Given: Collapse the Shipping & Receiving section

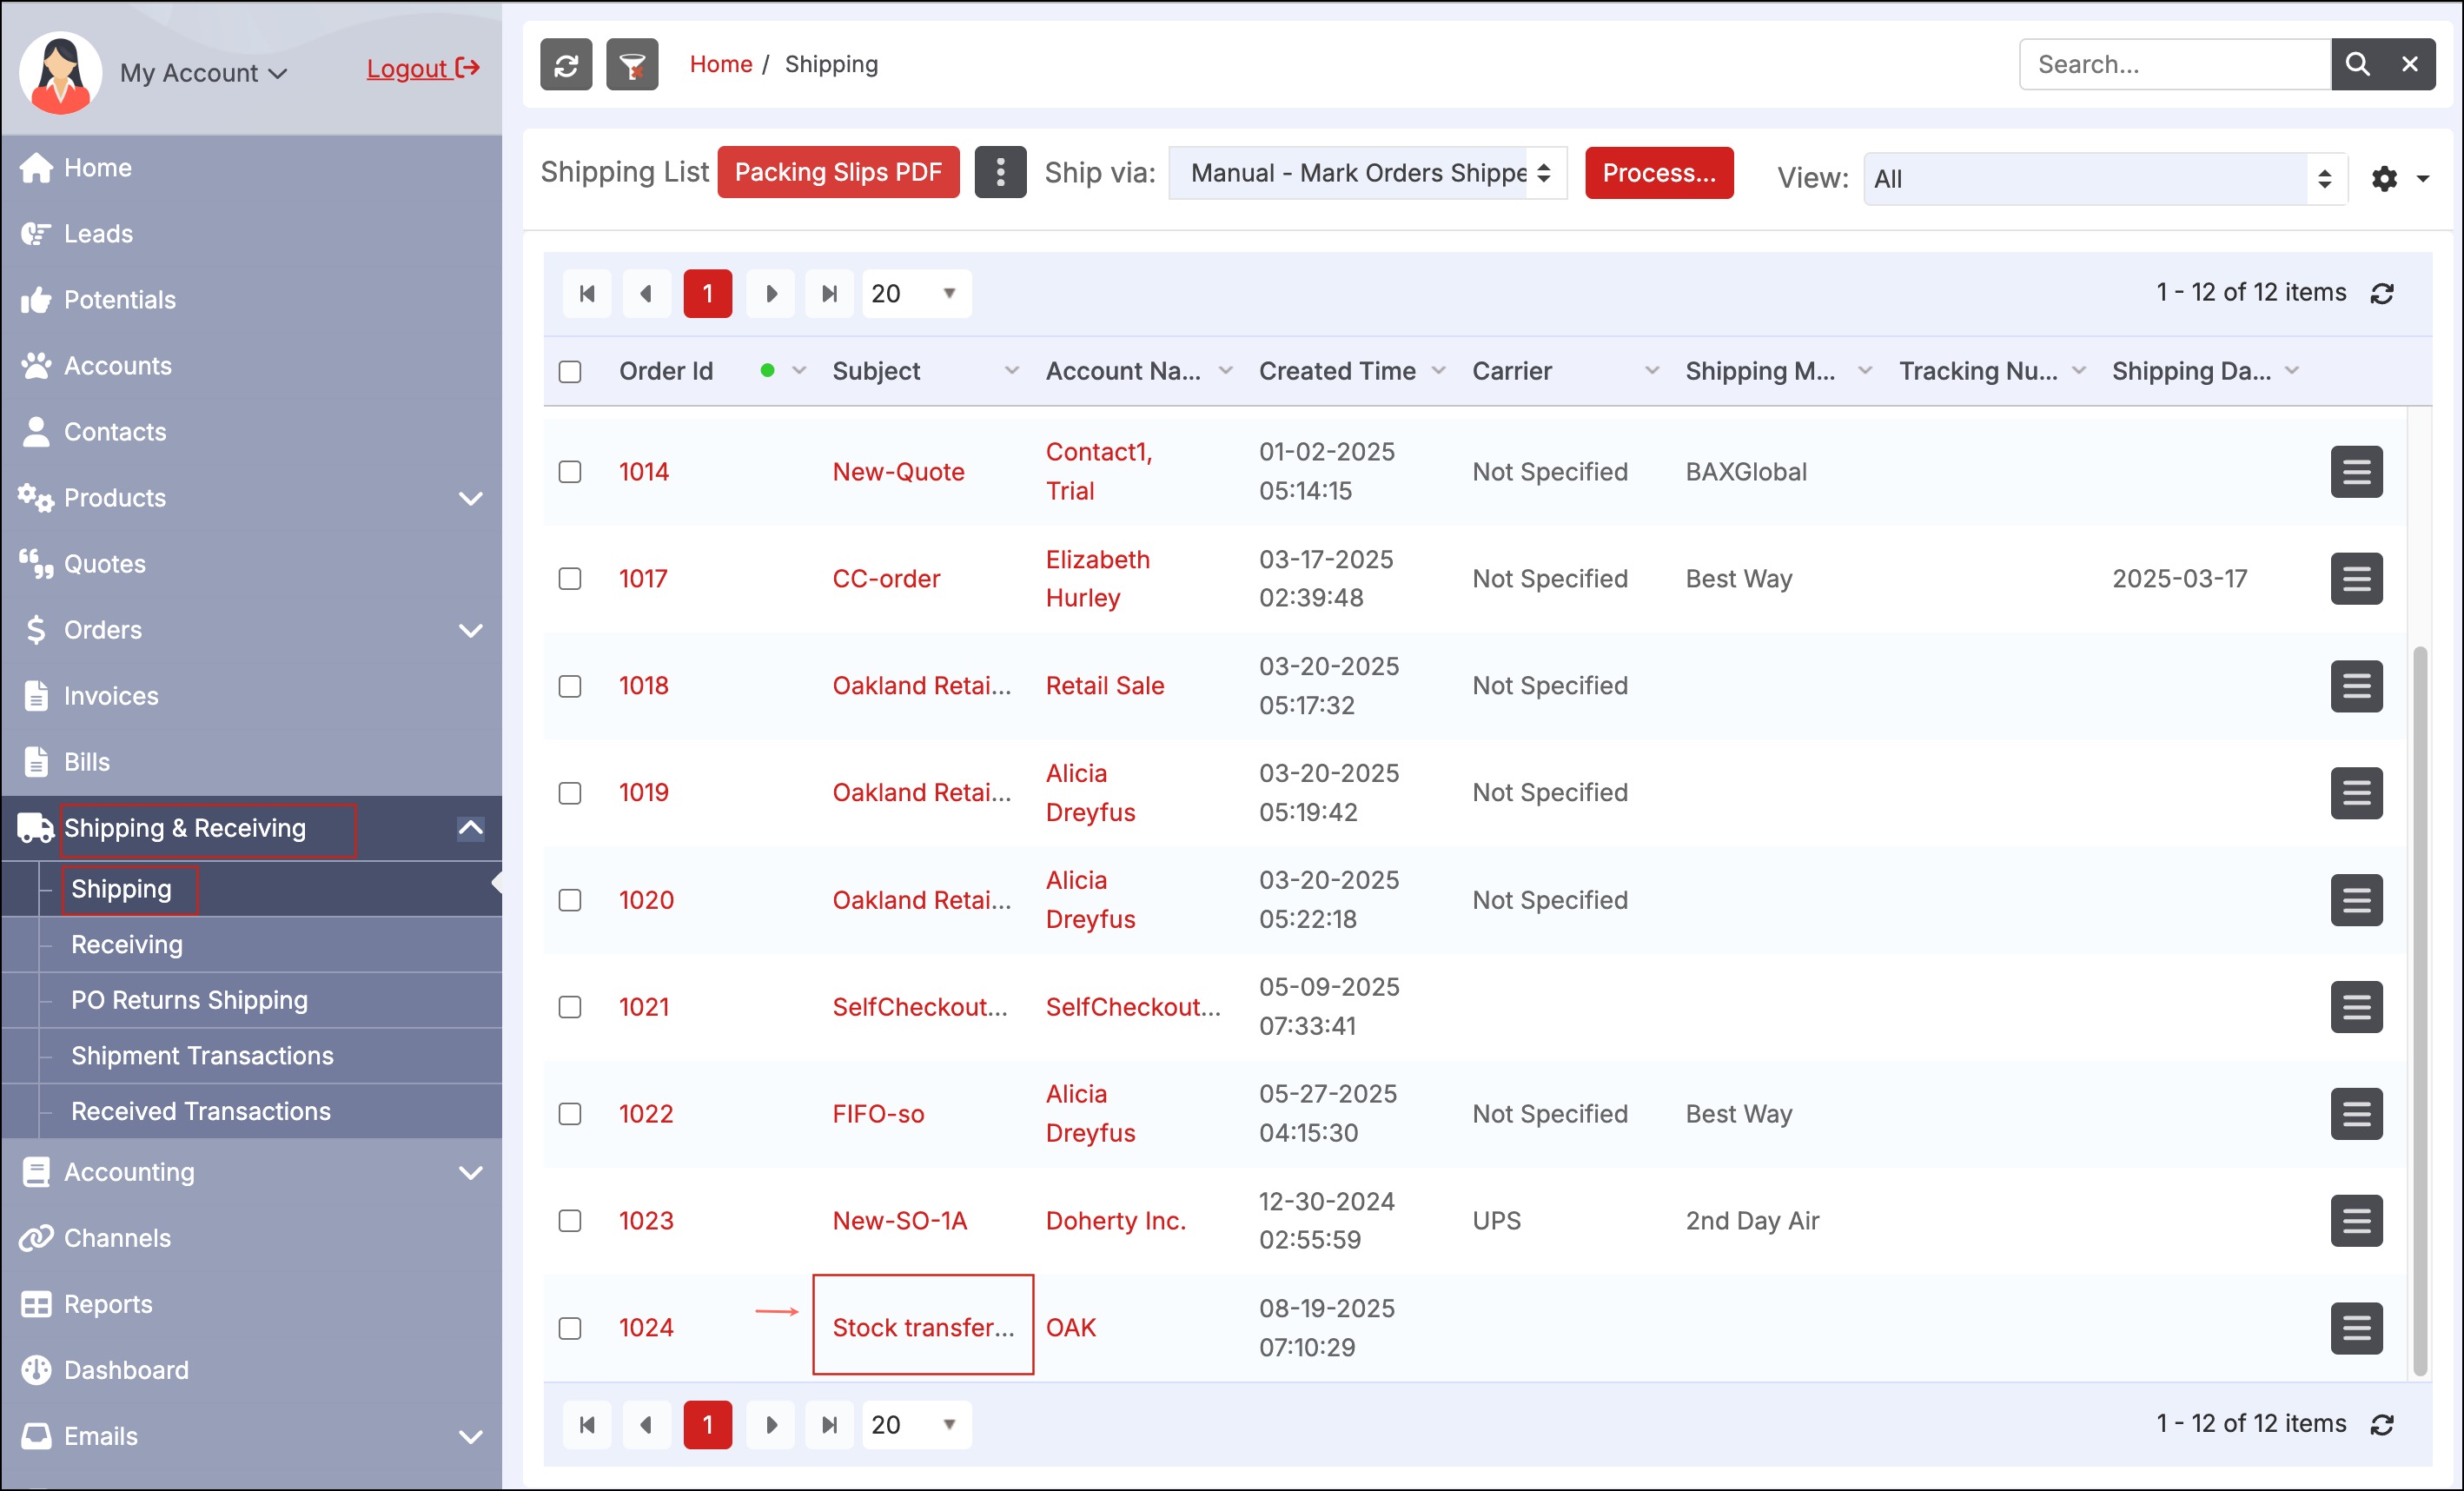Looking at the screenshot, I should click(x=470, y=828).
